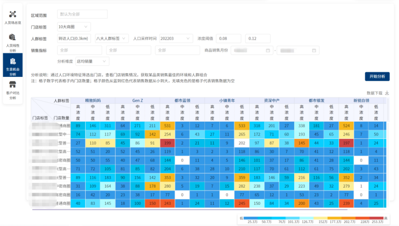Click the heatmap cell showing 352
The width and height of the screenshot is (399, 226).
347,178
